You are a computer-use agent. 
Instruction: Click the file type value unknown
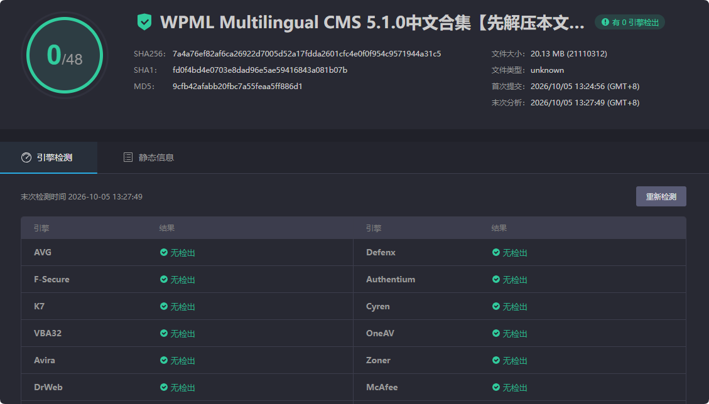tap(547, 70)
